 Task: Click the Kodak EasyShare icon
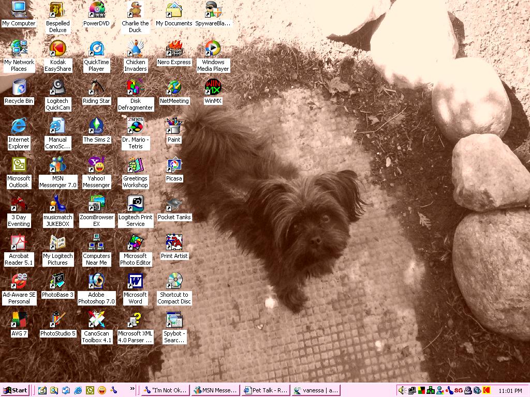[58, 56]
